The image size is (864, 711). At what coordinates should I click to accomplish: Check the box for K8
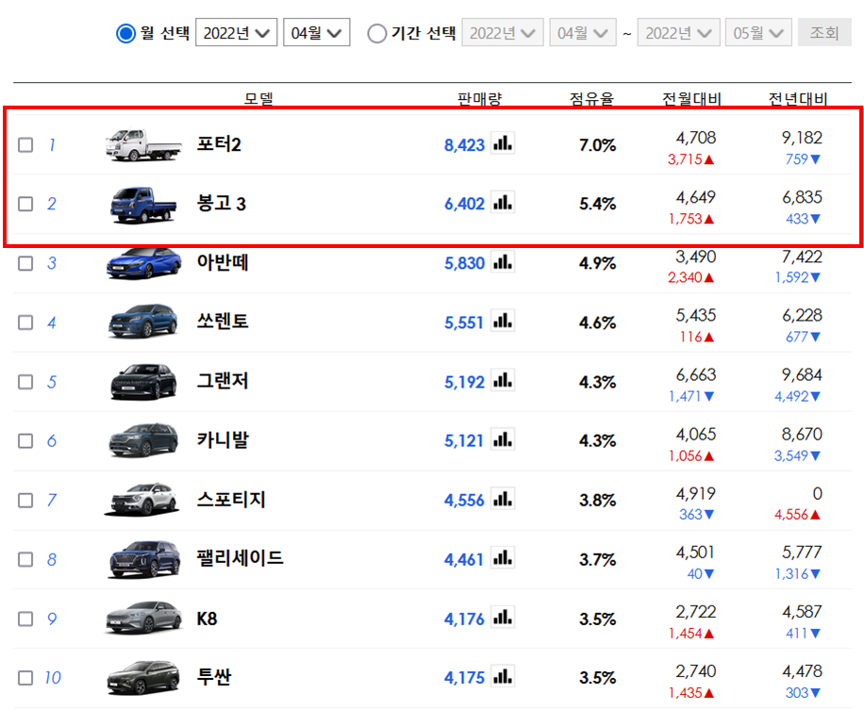click(x=25, y=619)
